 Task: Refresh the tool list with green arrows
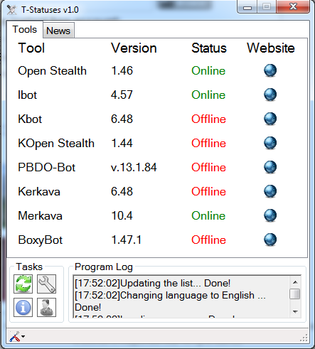23,284
